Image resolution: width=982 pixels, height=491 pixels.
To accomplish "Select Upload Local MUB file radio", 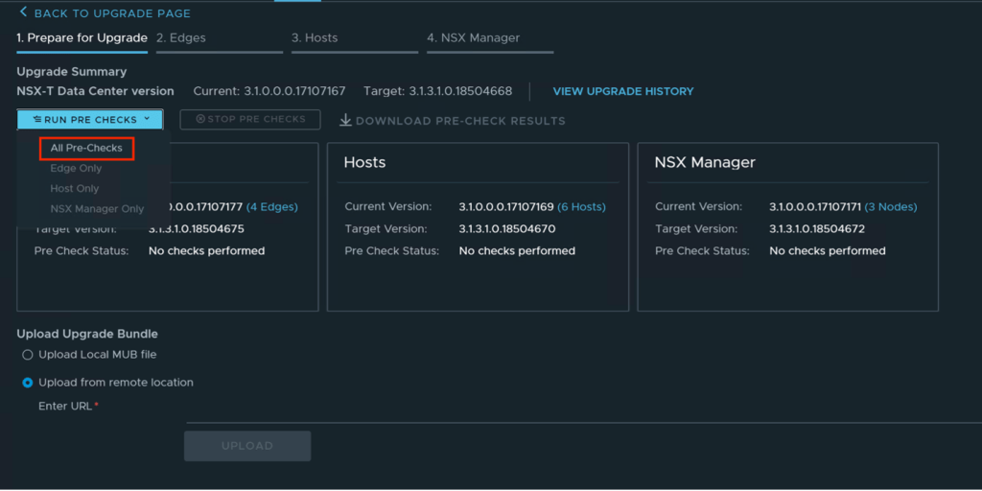I will click(x=28, y=355).
